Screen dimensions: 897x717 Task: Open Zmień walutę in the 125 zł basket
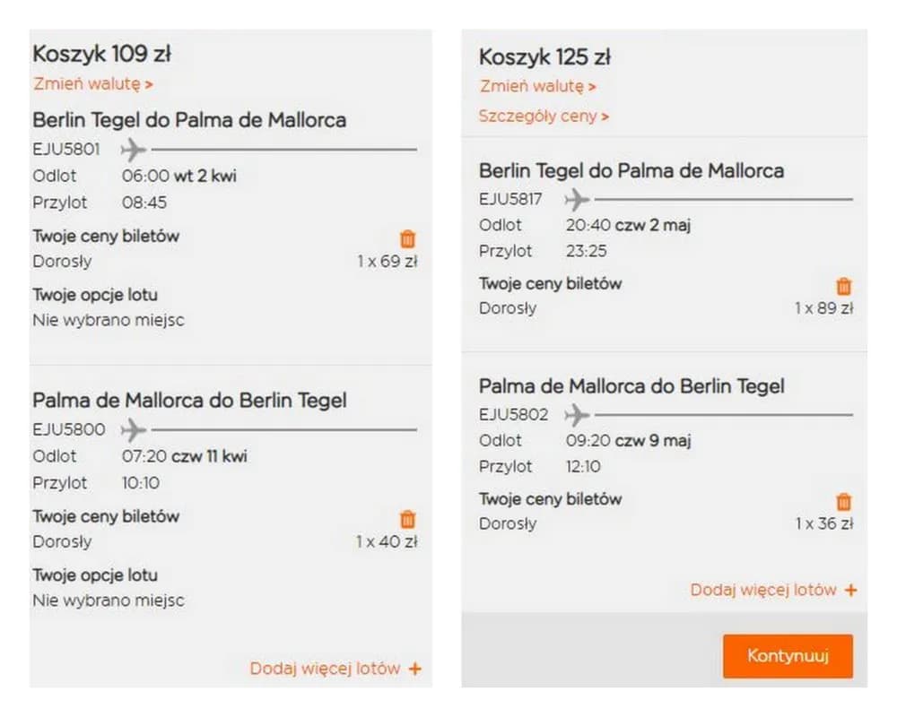tap(538, 87)
